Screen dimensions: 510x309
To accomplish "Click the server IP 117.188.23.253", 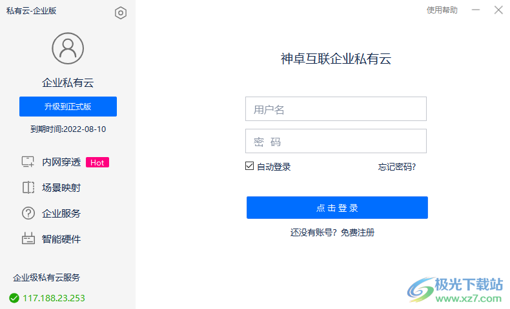I will coord(54,298).
